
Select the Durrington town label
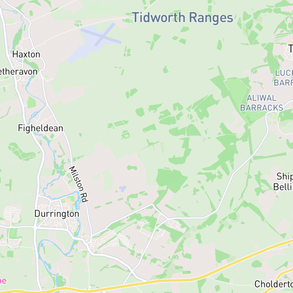click(57, 214)
